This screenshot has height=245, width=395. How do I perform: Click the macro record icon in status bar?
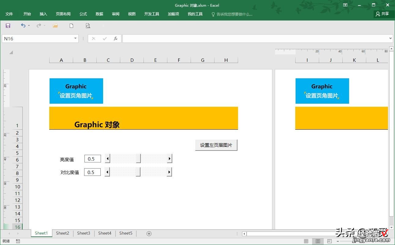point(18,241)
